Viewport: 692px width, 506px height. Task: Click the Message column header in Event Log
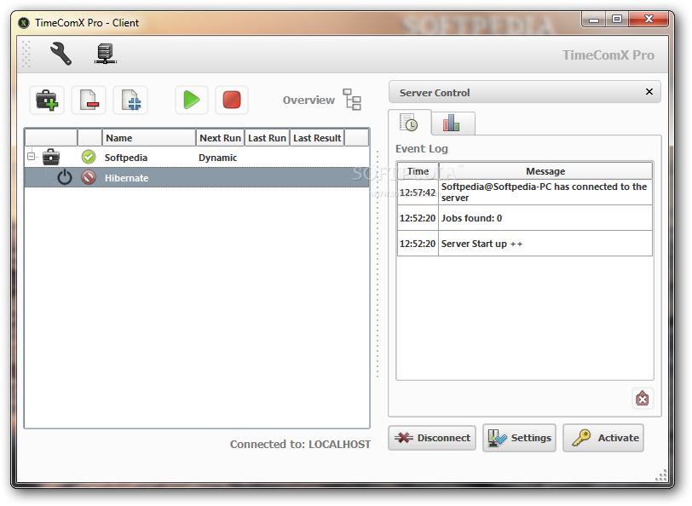(x=545, y=170)
